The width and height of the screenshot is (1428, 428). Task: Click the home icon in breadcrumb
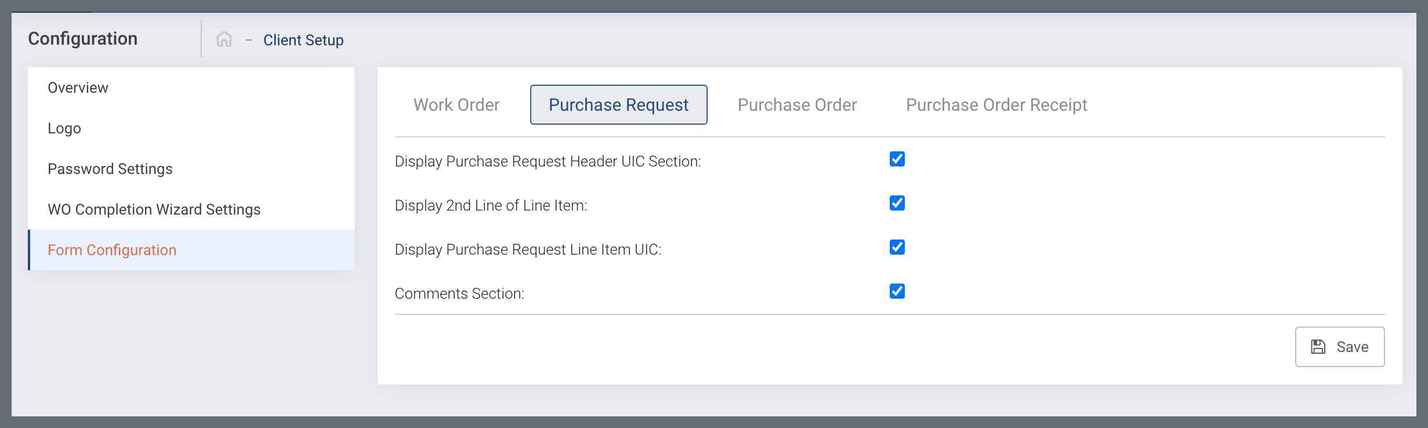coord(224,39)
